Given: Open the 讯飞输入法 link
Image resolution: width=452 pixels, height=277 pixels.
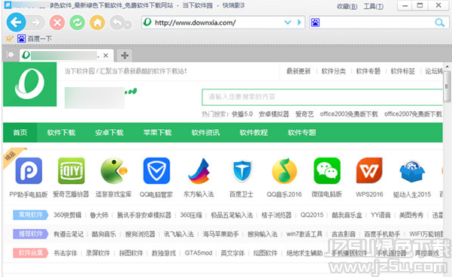Looking at the screenshot, I should tap(179, 234).
